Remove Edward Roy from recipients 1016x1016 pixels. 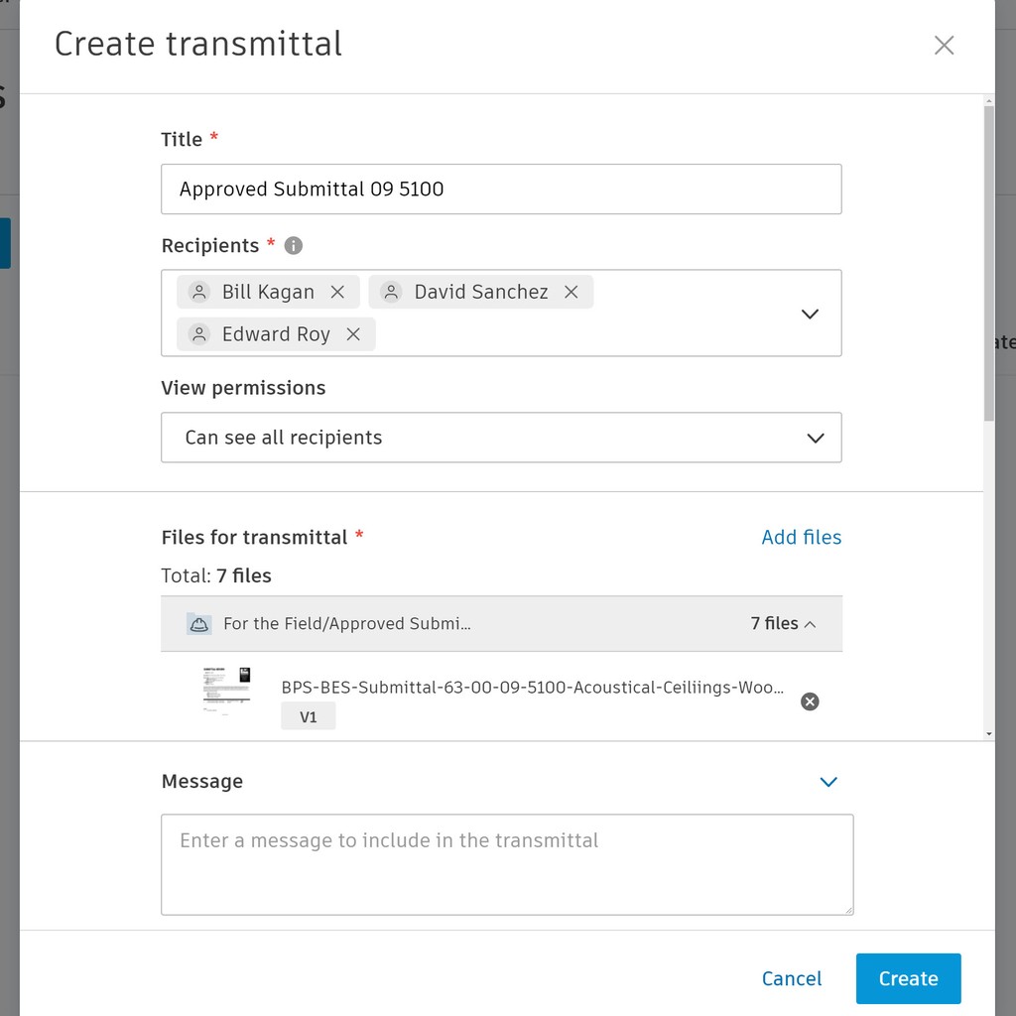pos(352,334)
